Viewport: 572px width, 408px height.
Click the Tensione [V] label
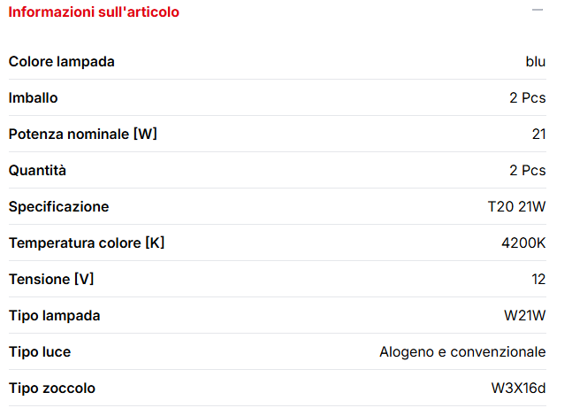coord(51,279)
